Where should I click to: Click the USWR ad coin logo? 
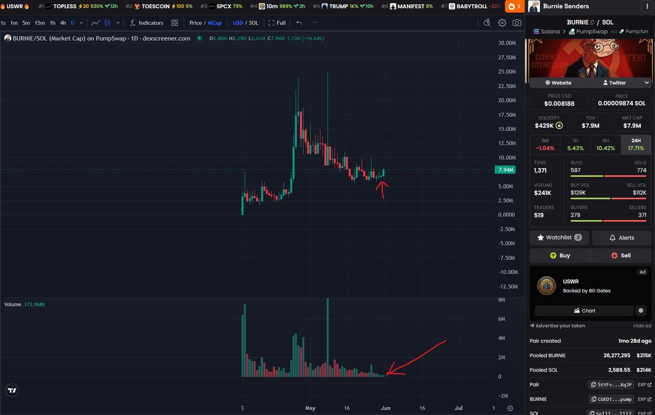[546, 286]
